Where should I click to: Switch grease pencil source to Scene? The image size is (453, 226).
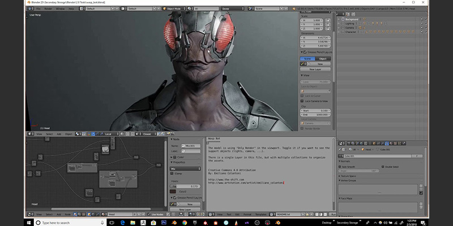pyautogui.click(x=307, y=59)
